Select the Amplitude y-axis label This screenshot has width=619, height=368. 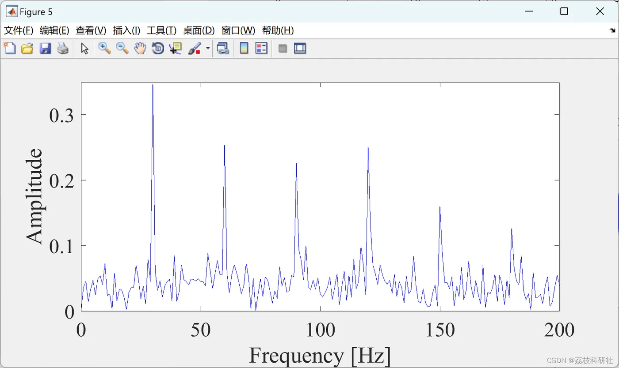34,196
